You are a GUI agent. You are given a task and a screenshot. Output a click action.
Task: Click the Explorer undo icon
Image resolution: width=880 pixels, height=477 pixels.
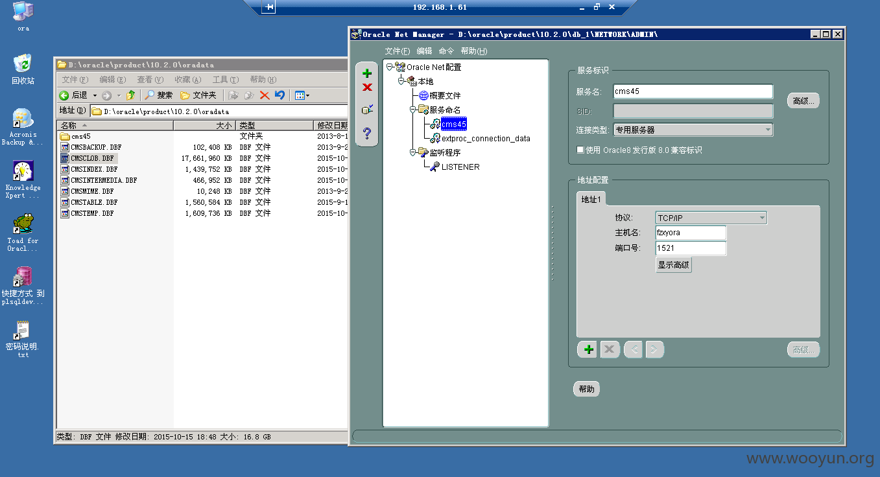click(x=279, y=95)
